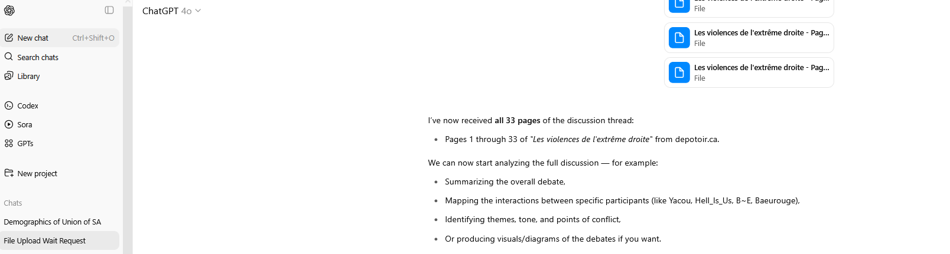Open the Library icon
The image size is (950, 254).
click(x=9, y=76)
